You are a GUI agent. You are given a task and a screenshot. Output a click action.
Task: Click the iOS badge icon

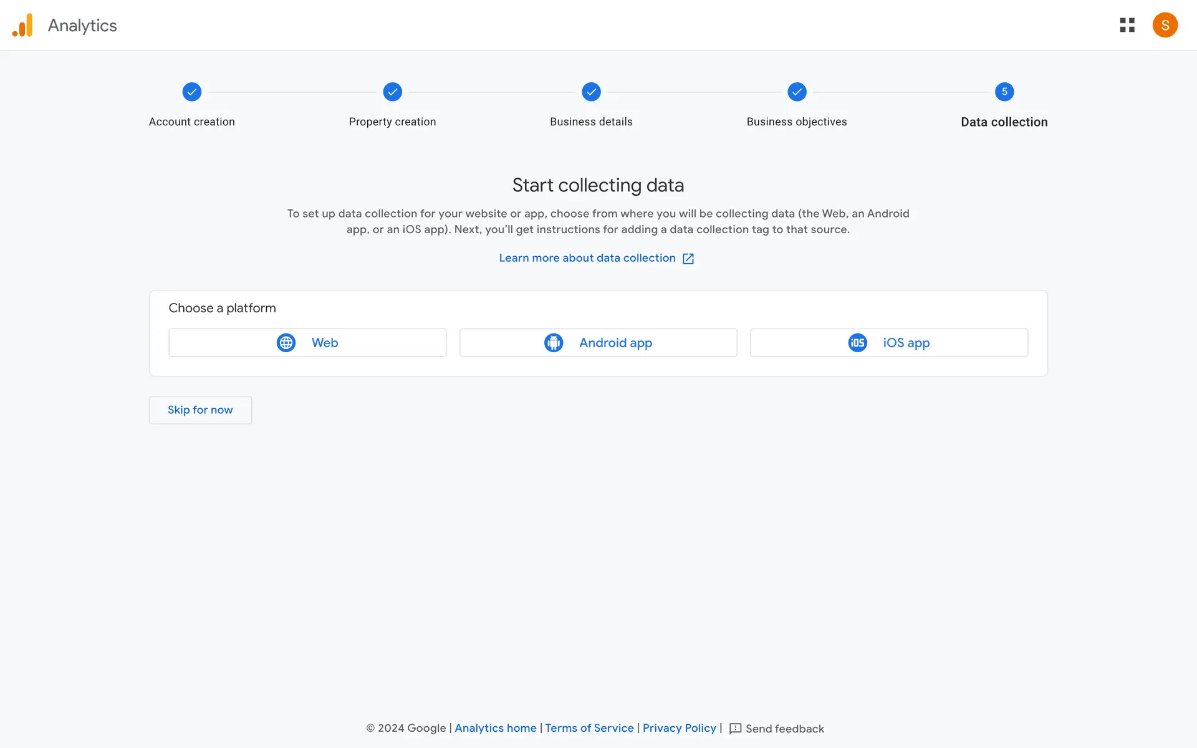pos(857,343)
